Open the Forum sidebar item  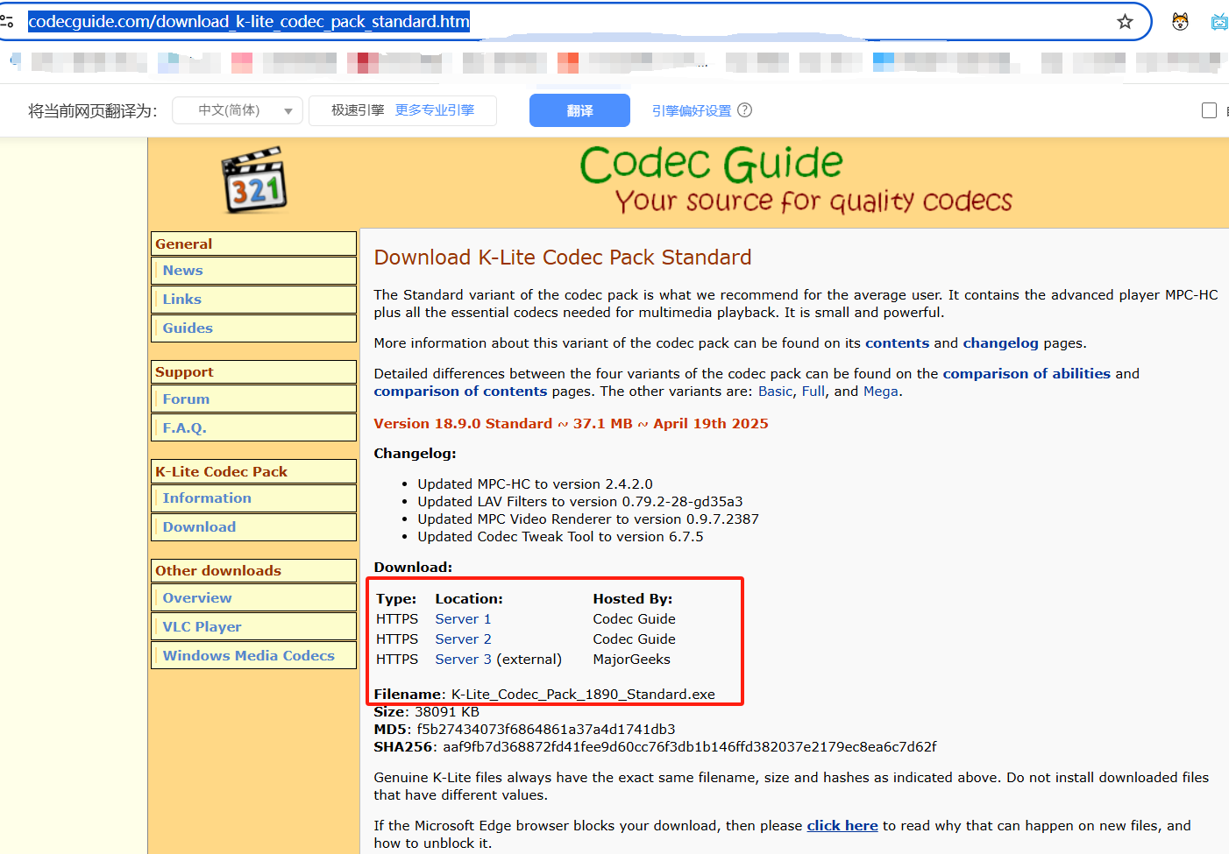[x=253, y=399]
